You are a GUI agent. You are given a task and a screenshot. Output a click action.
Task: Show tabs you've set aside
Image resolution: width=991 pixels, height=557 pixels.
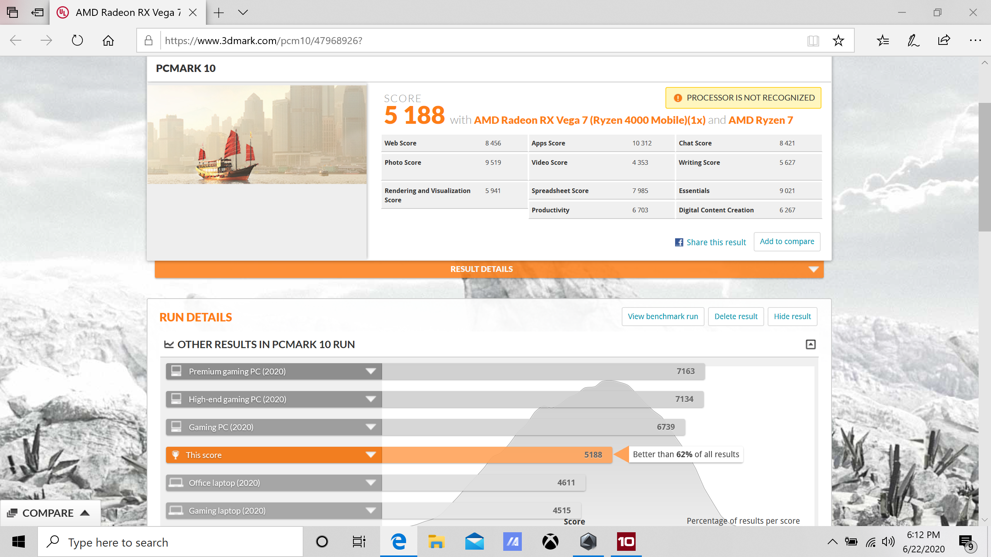pyautogui.click(x=12, y=12)
